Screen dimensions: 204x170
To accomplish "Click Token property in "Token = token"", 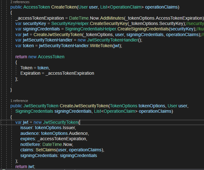I will click(x=26, y=68).
